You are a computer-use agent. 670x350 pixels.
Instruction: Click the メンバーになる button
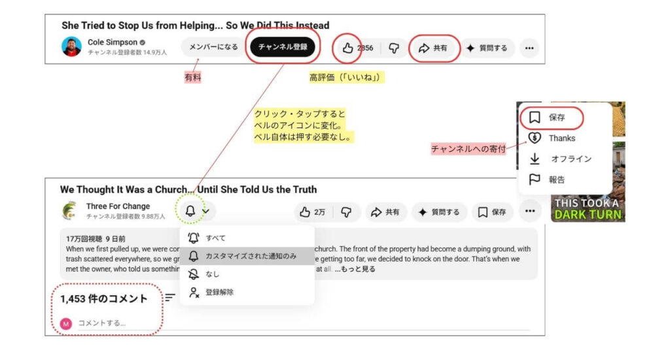pyautogui.click(x=213, y=47)
